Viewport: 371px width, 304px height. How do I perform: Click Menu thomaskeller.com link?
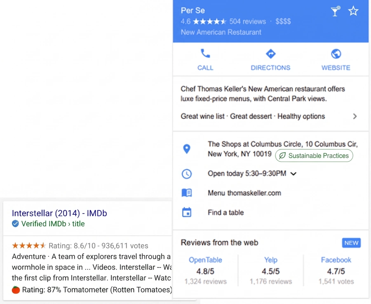tap(244, 193)
